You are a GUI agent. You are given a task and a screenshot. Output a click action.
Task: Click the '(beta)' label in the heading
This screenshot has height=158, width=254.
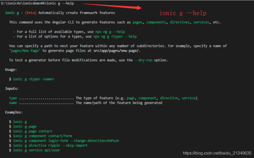tap(31, 13)
